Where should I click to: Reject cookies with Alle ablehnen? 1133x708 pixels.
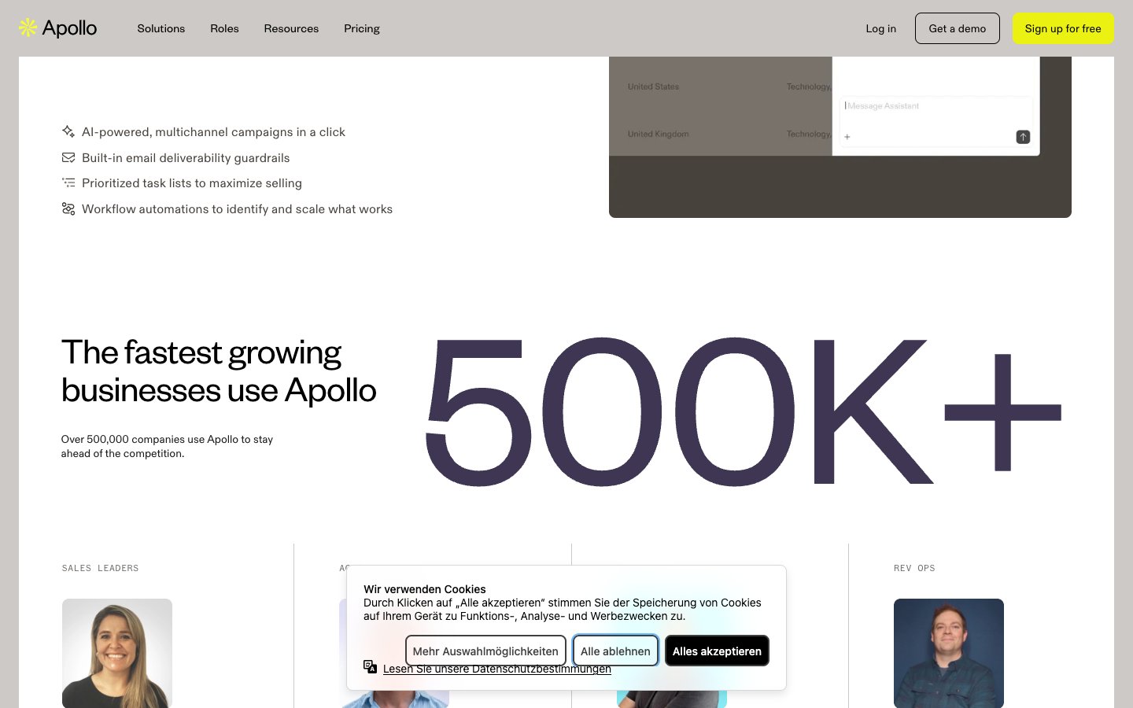coord(615,651)
